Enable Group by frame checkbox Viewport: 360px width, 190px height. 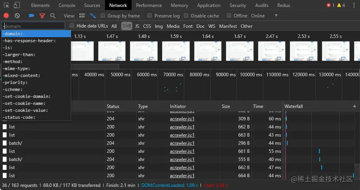[x=103, y=15]
